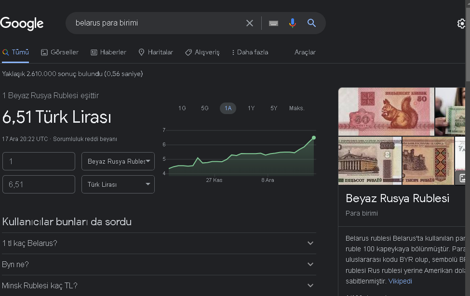Click Sorumluluk reddi beyanı link
The width and height of the screenshot is (470, 296).
(x=85, y=139)
